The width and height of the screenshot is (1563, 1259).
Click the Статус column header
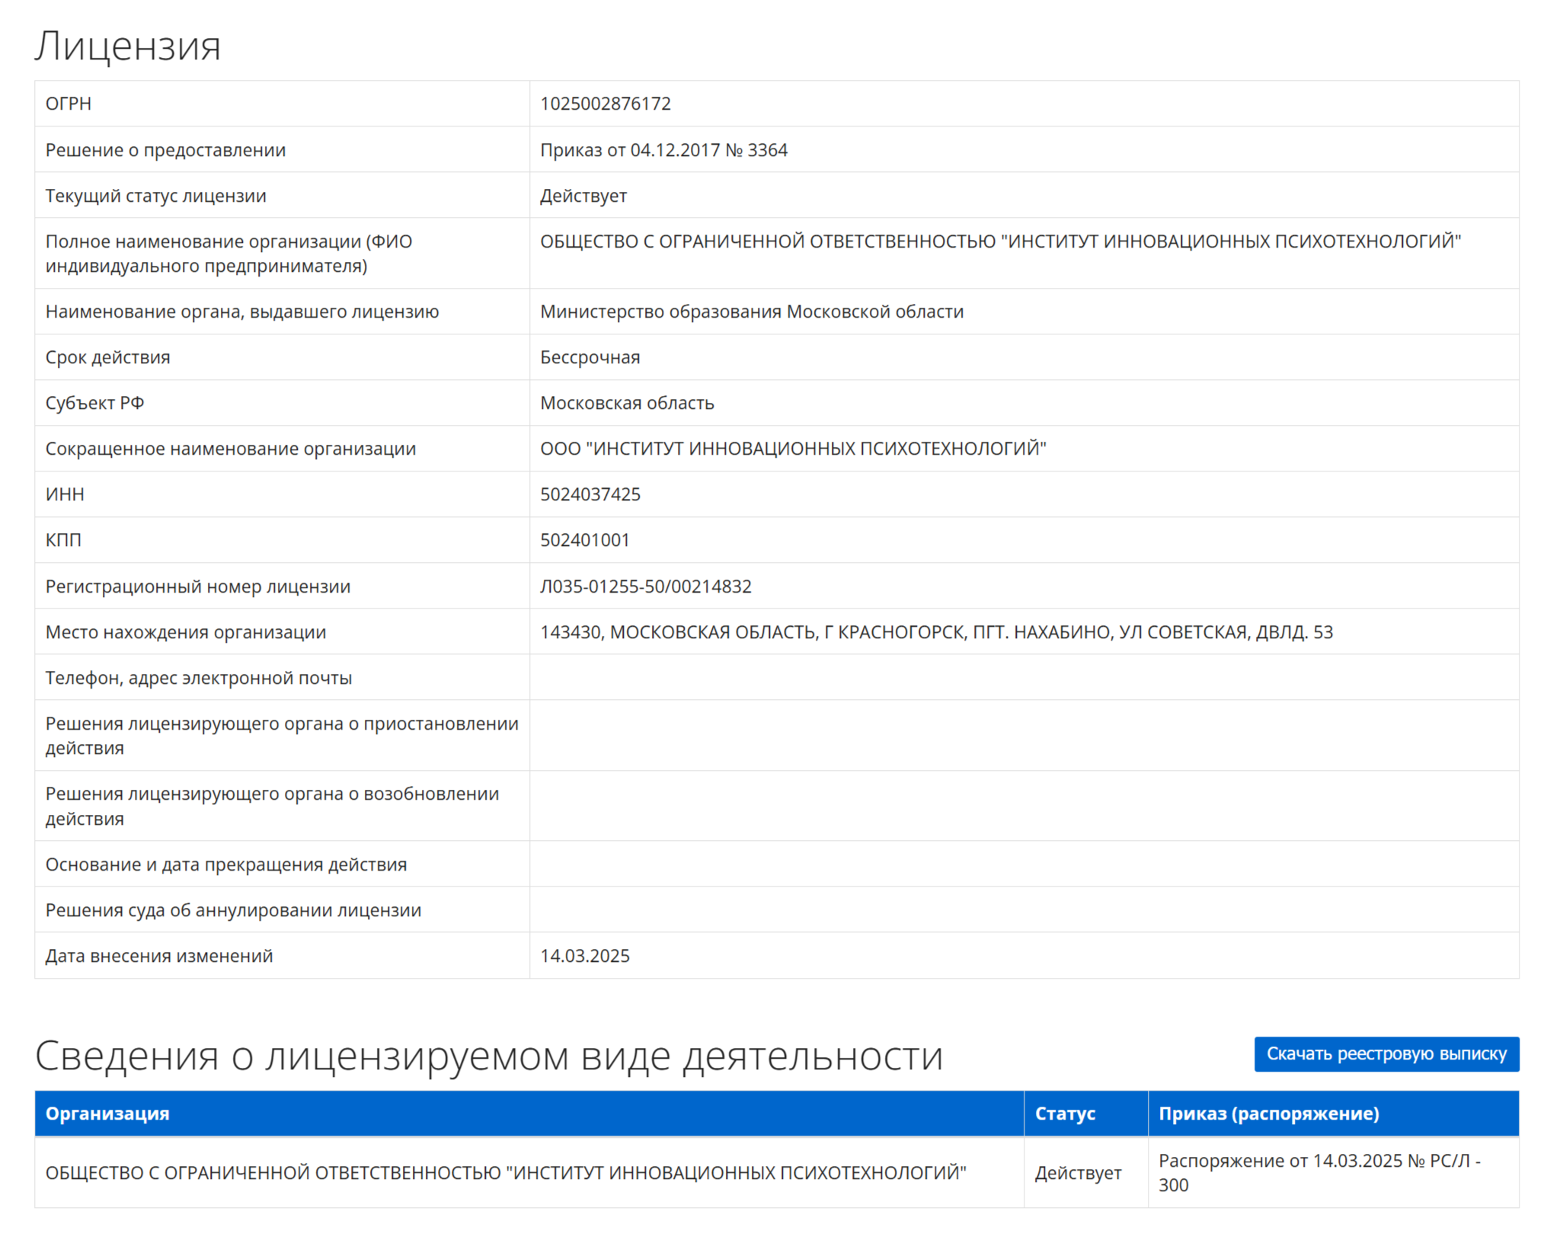tap(1064, 1113)
